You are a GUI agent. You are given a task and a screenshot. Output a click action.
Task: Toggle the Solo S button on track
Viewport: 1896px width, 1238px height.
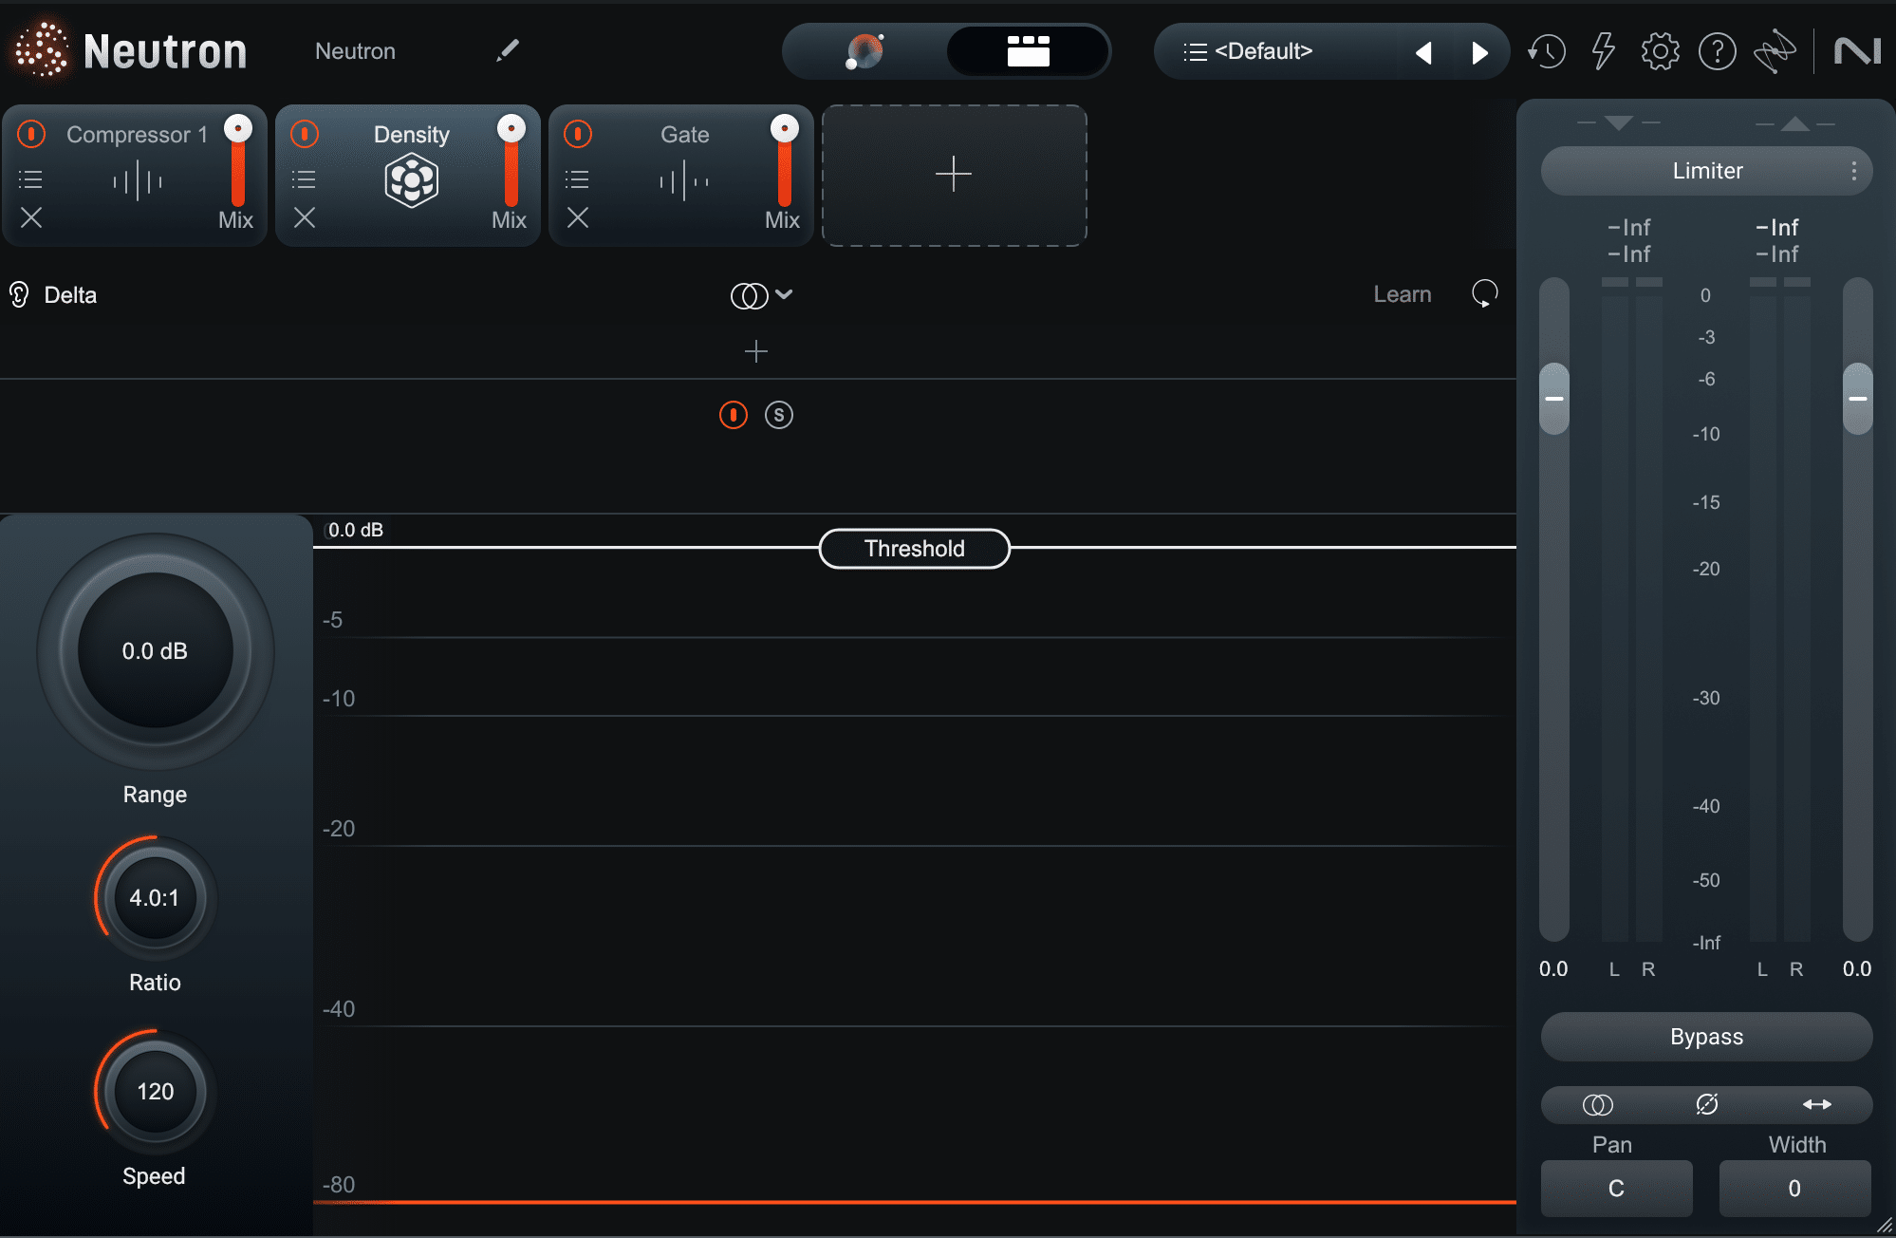point(776,412)
